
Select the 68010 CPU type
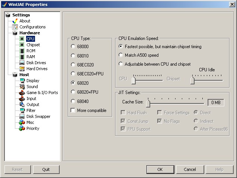pyautogui.click(x=80, y=56)
